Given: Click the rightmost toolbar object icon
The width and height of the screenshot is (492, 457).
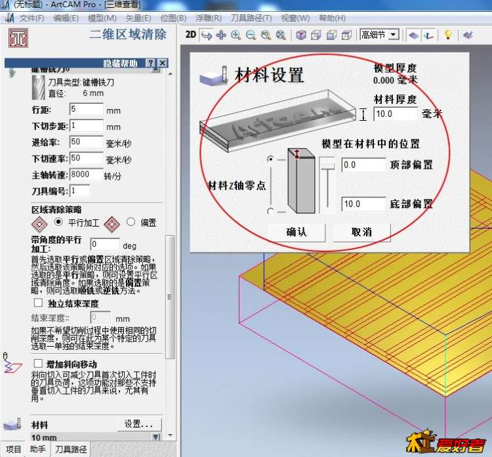Looking at the screenshot, I should (x=468, y=35).
